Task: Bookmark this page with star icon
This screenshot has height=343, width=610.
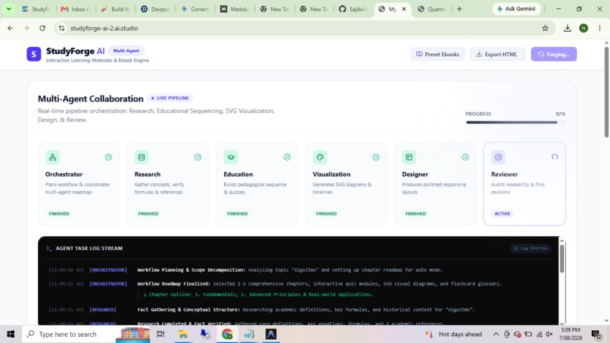Action: click(x=545, y=28)
